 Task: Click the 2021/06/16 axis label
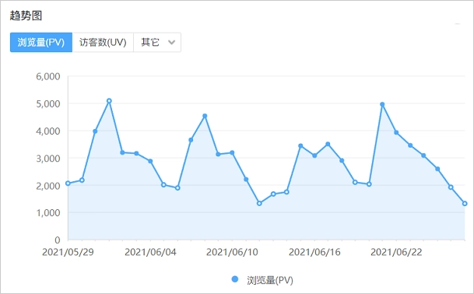coord(314,252)
